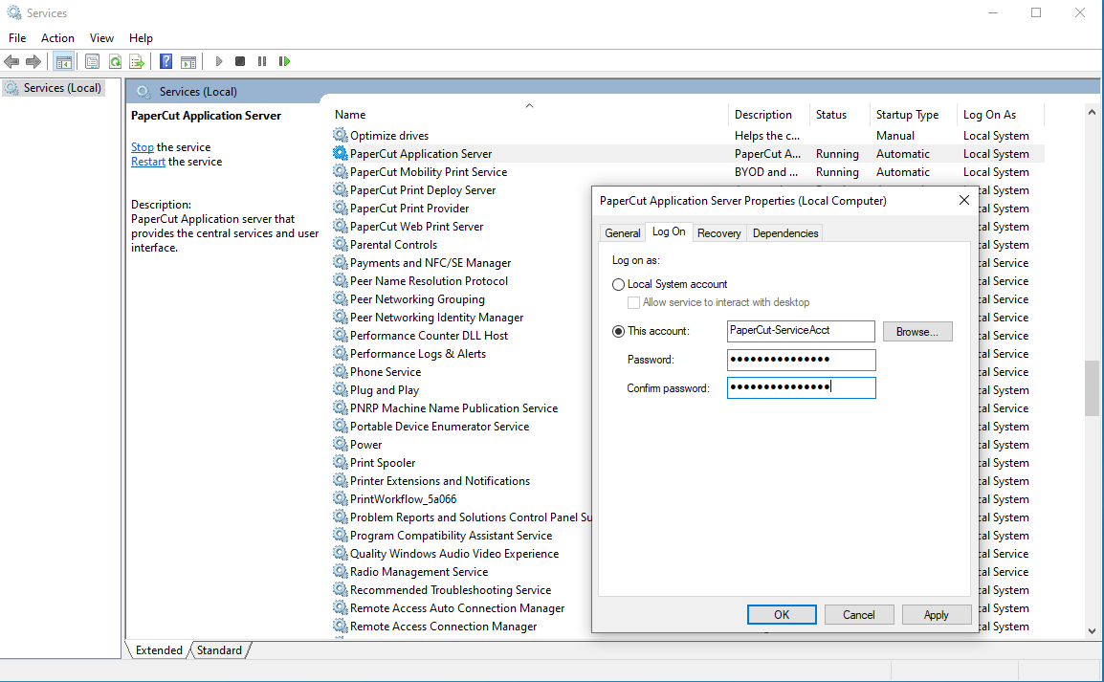Click the gear icon of Plug and Play
The height and width of the screenshot is (682, 1104).
click(341, 390)
